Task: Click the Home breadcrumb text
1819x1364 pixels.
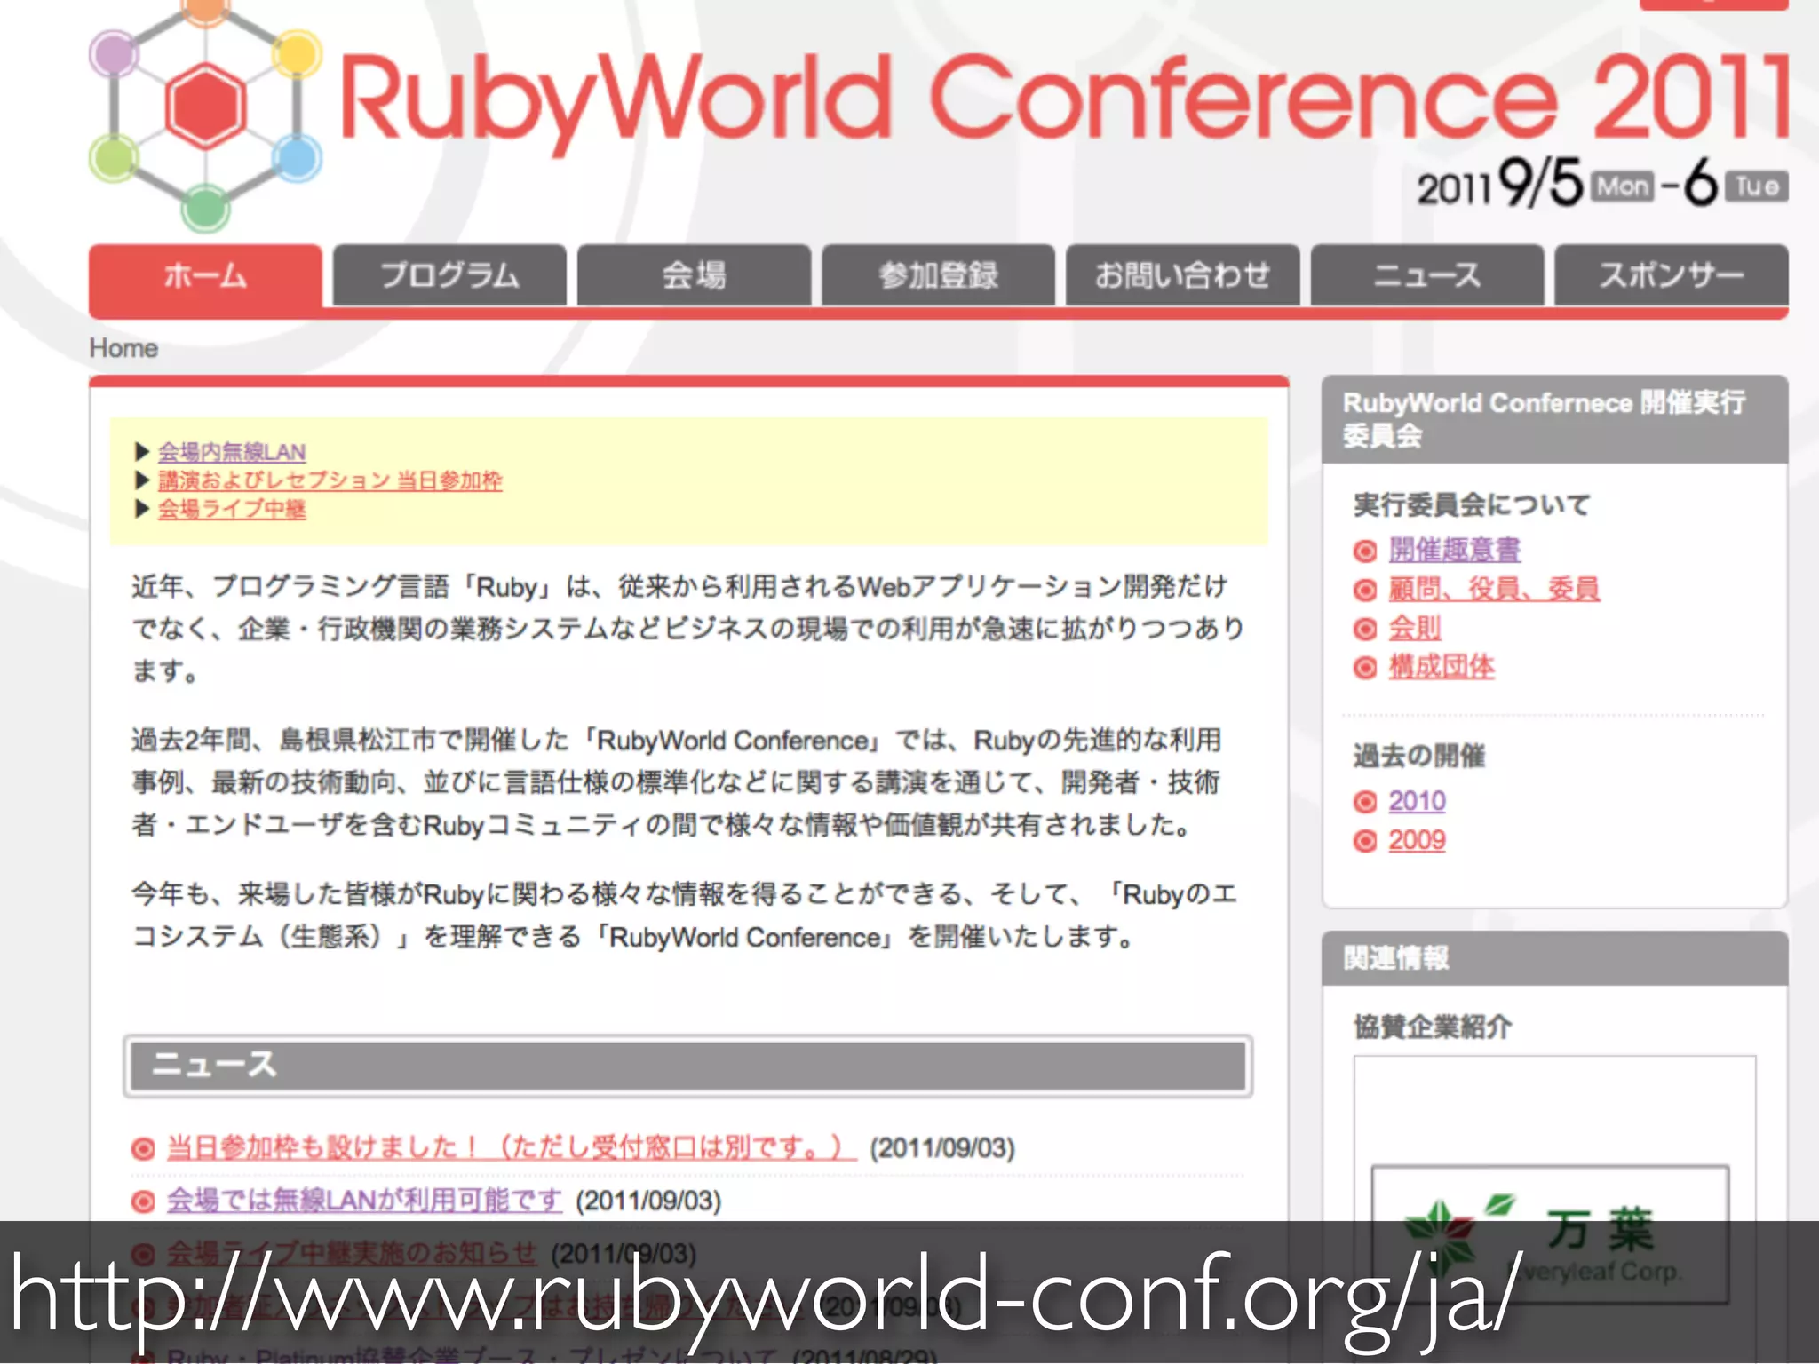Action: click(123, 348)
